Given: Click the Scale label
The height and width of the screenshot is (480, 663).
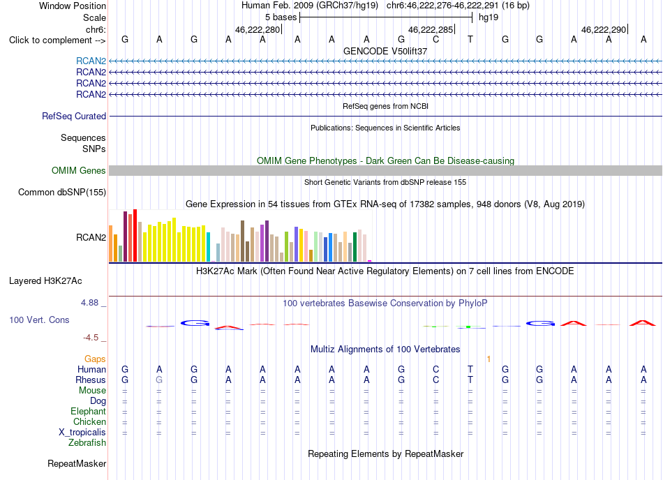Looking at the screenshot, I should [x=94, y=17].
